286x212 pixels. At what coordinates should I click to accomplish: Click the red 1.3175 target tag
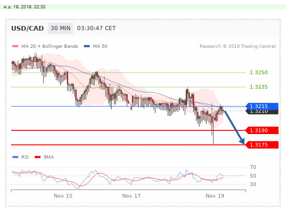tap(262, 145)
